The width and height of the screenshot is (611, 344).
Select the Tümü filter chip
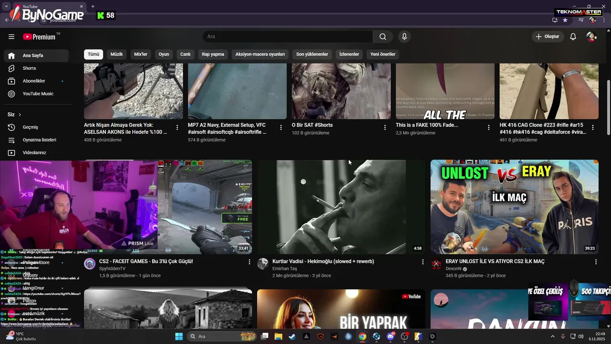tap(94, 54)
